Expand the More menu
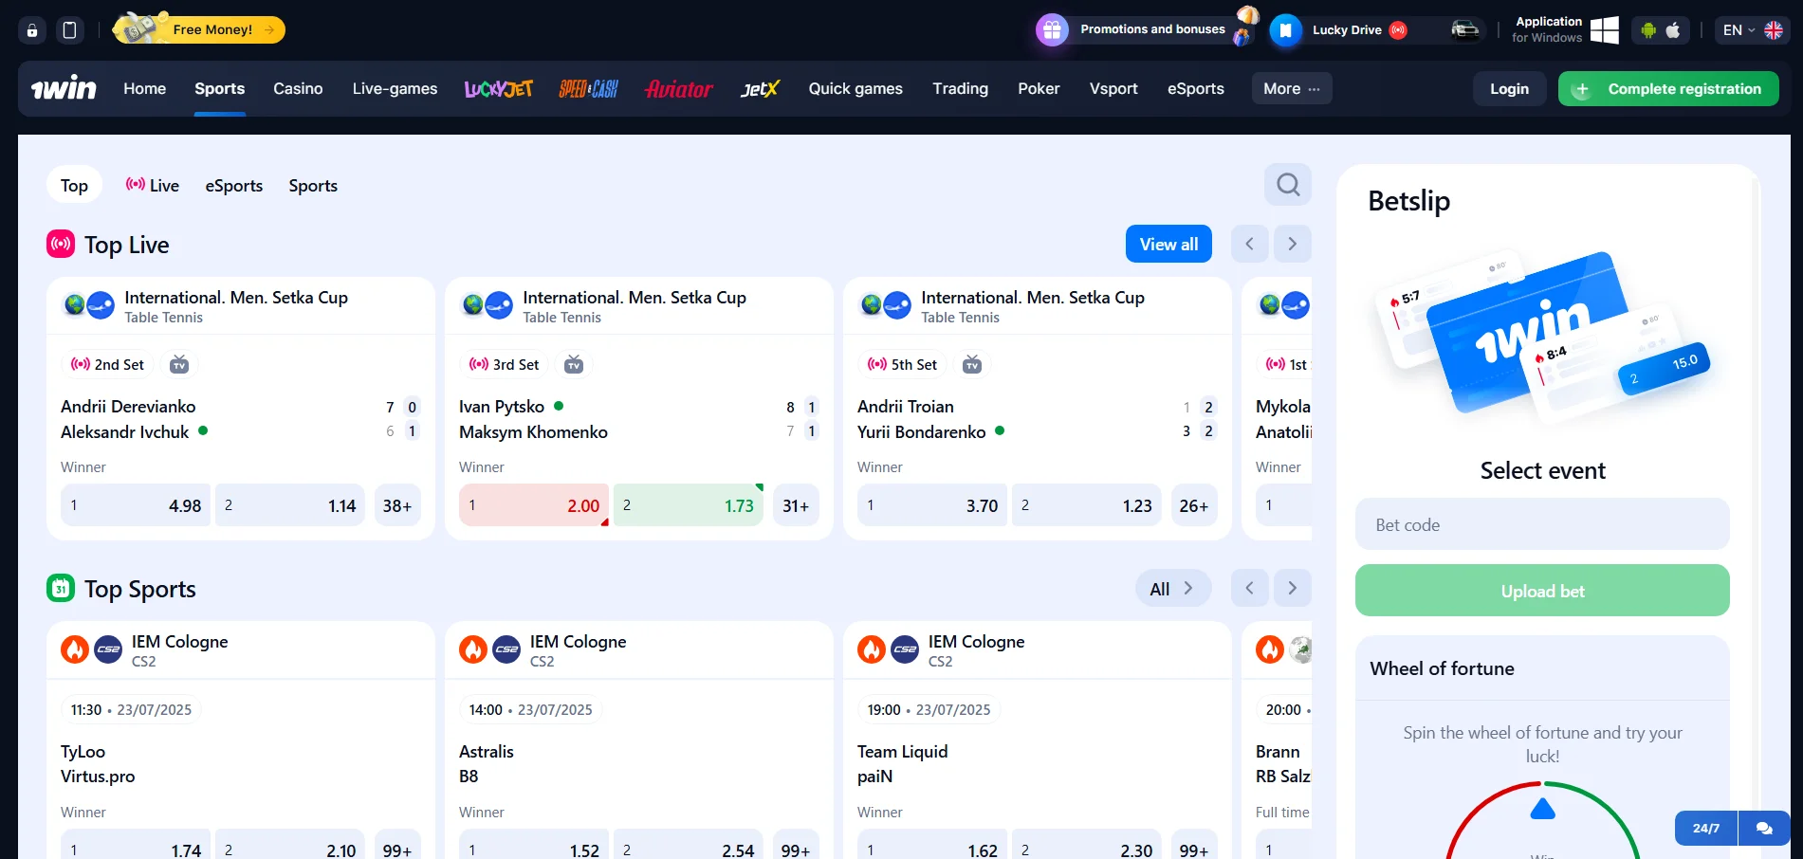Viewport: 1803px width, 859px height. tap(1292, 88)
